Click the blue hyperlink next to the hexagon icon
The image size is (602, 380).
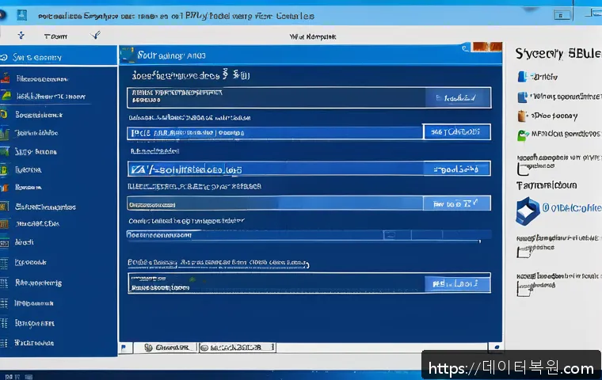[571, 207]
